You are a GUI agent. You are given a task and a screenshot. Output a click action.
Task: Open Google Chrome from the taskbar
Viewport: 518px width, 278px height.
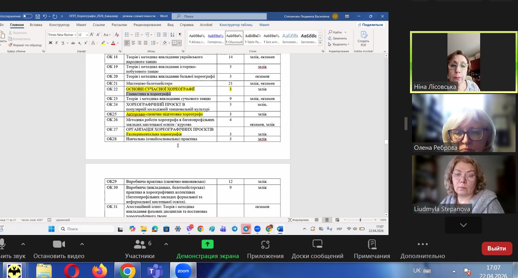127,271
